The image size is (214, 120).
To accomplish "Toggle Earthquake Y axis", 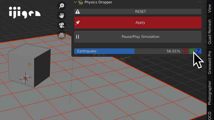I will [192, 51].
